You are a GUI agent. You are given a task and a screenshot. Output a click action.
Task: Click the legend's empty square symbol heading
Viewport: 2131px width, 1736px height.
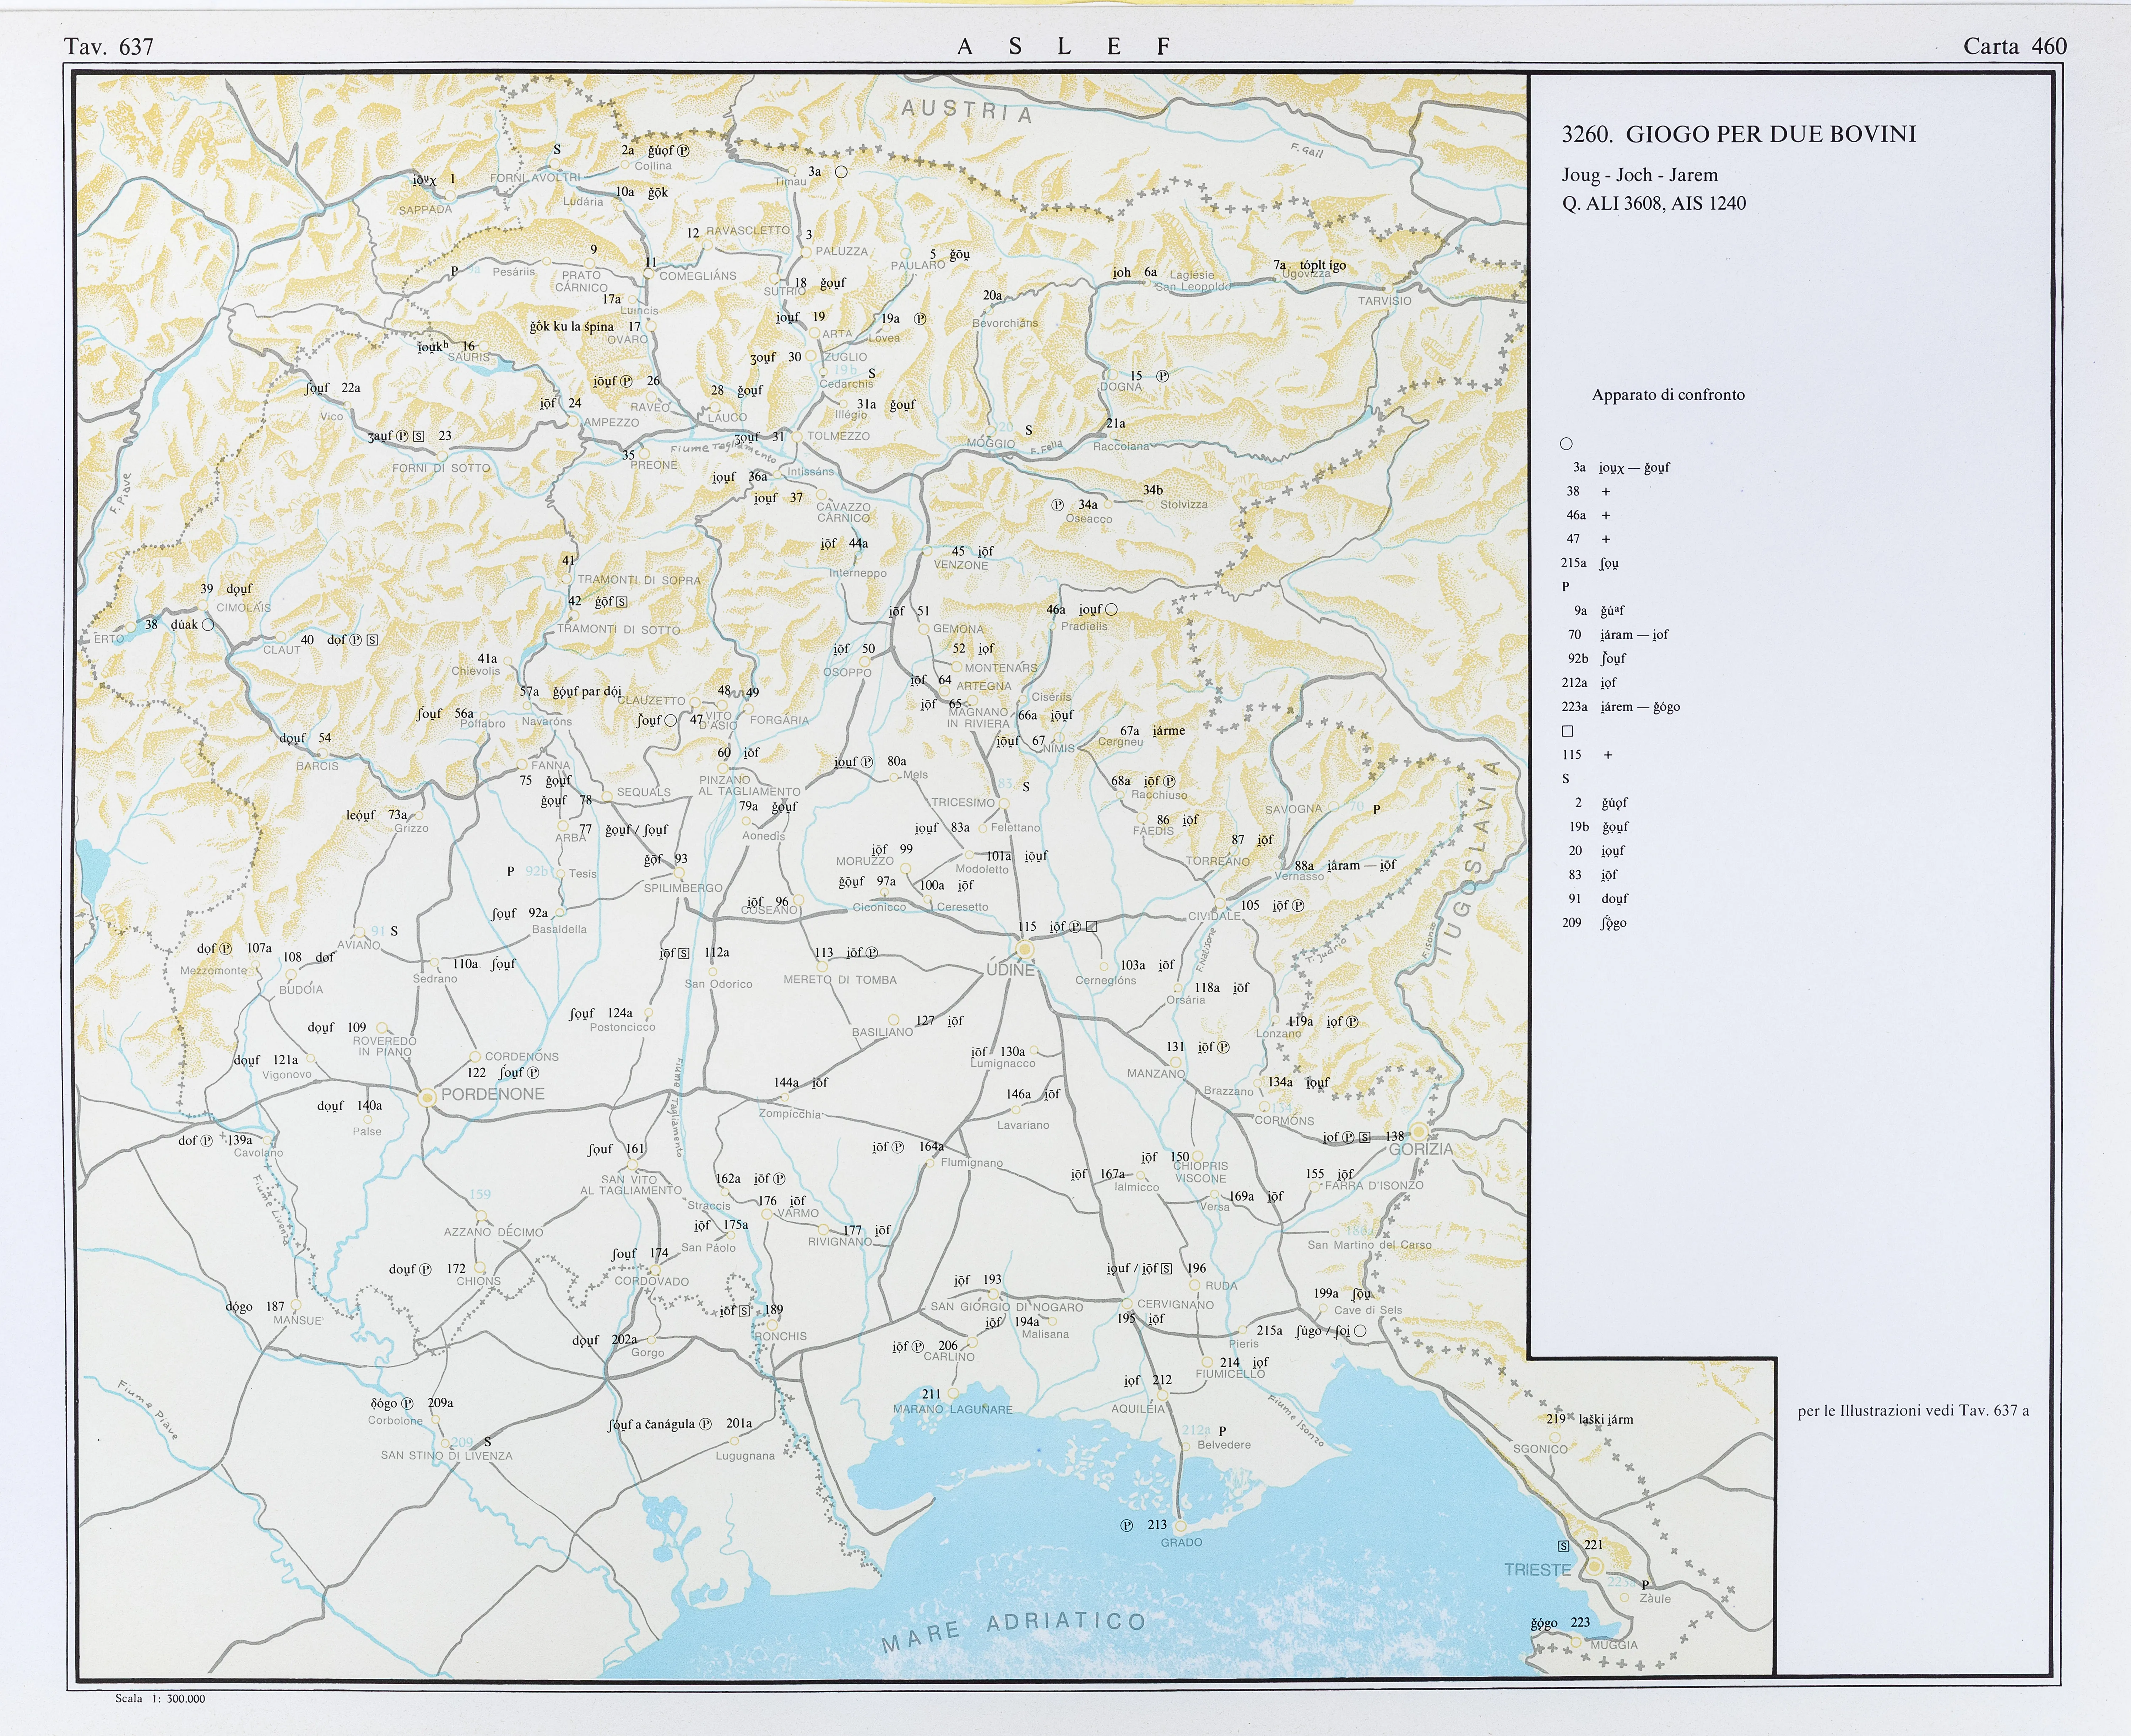pyautogui.click(x=1567, y=731)
